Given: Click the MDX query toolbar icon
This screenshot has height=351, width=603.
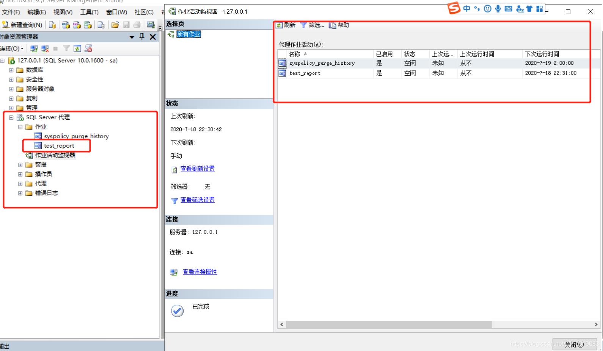Looking at the screenshot, I should click(x=66, y=25).
